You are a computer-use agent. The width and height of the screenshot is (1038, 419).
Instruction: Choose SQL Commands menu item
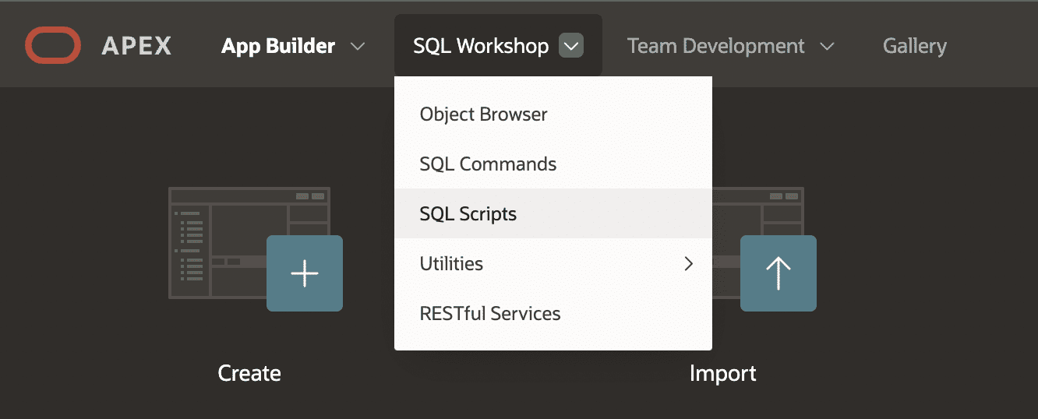[x=553, y=164]
